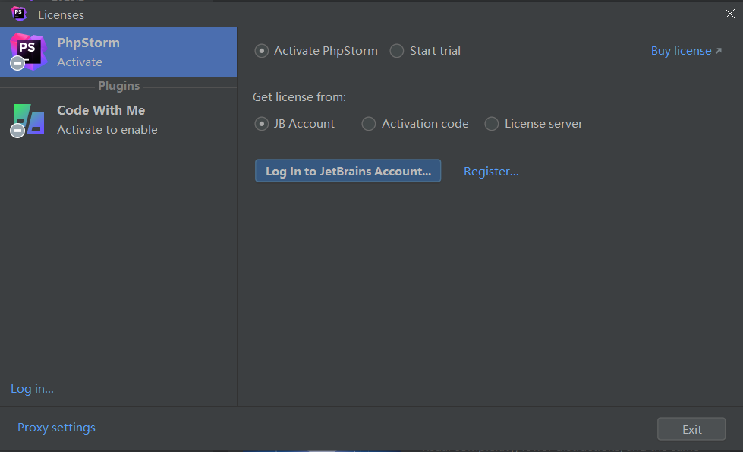Select JB Account as license source
This screenshot has width=743, height=452.
(x=262, y=124)
